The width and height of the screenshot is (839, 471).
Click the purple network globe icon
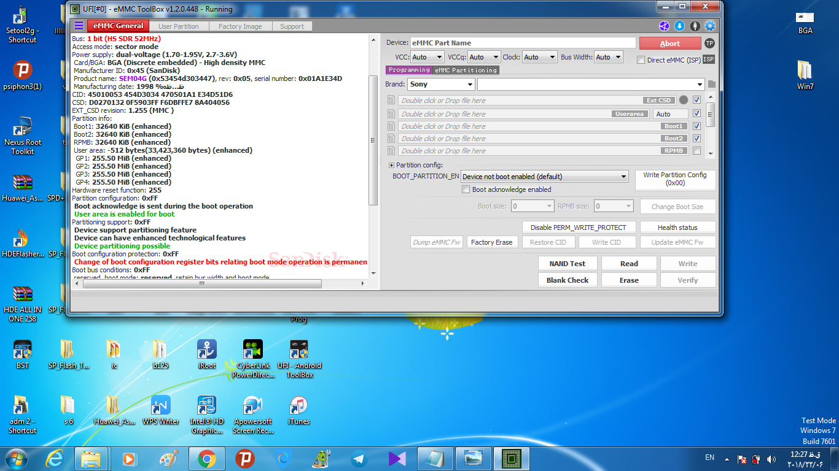coord(664,26)
